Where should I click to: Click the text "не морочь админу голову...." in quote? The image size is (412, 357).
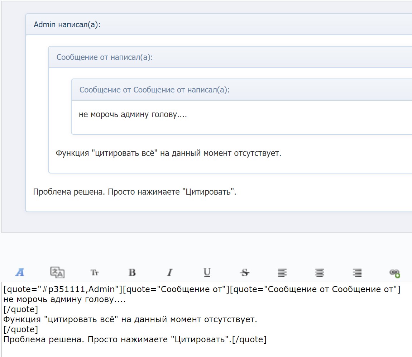pyautogui.click(x=133, y=115)
